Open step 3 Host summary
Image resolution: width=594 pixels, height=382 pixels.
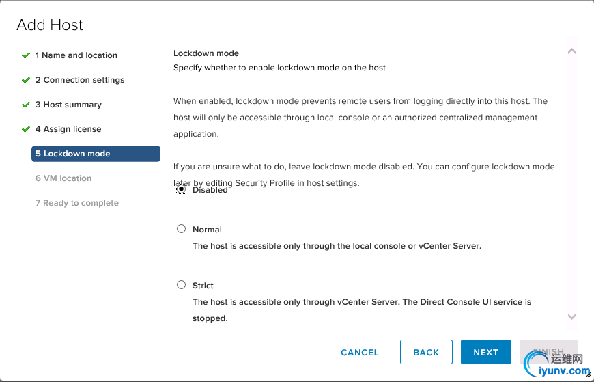[x=68, y=105]
